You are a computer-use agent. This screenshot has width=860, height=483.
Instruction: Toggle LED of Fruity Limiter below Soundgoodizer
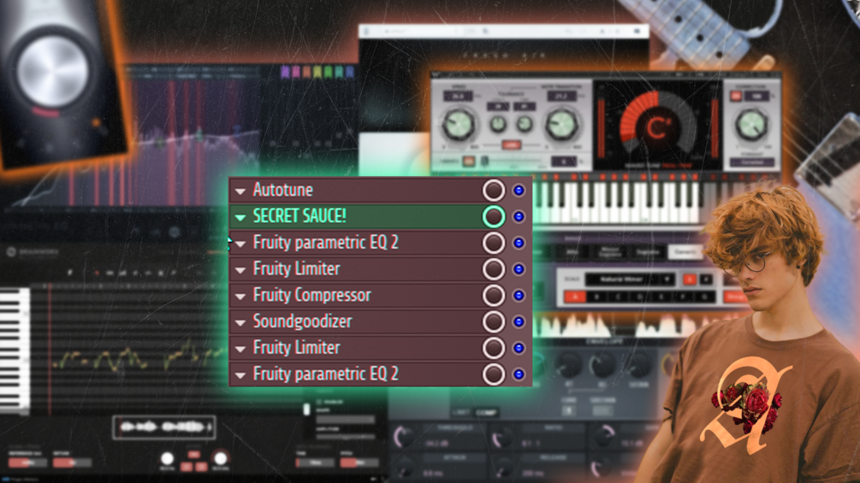point(519,348)
